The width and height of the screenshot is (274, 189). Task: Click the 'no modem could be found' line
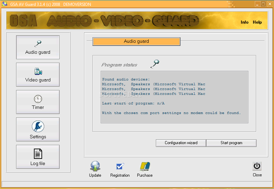coord(171,113)
